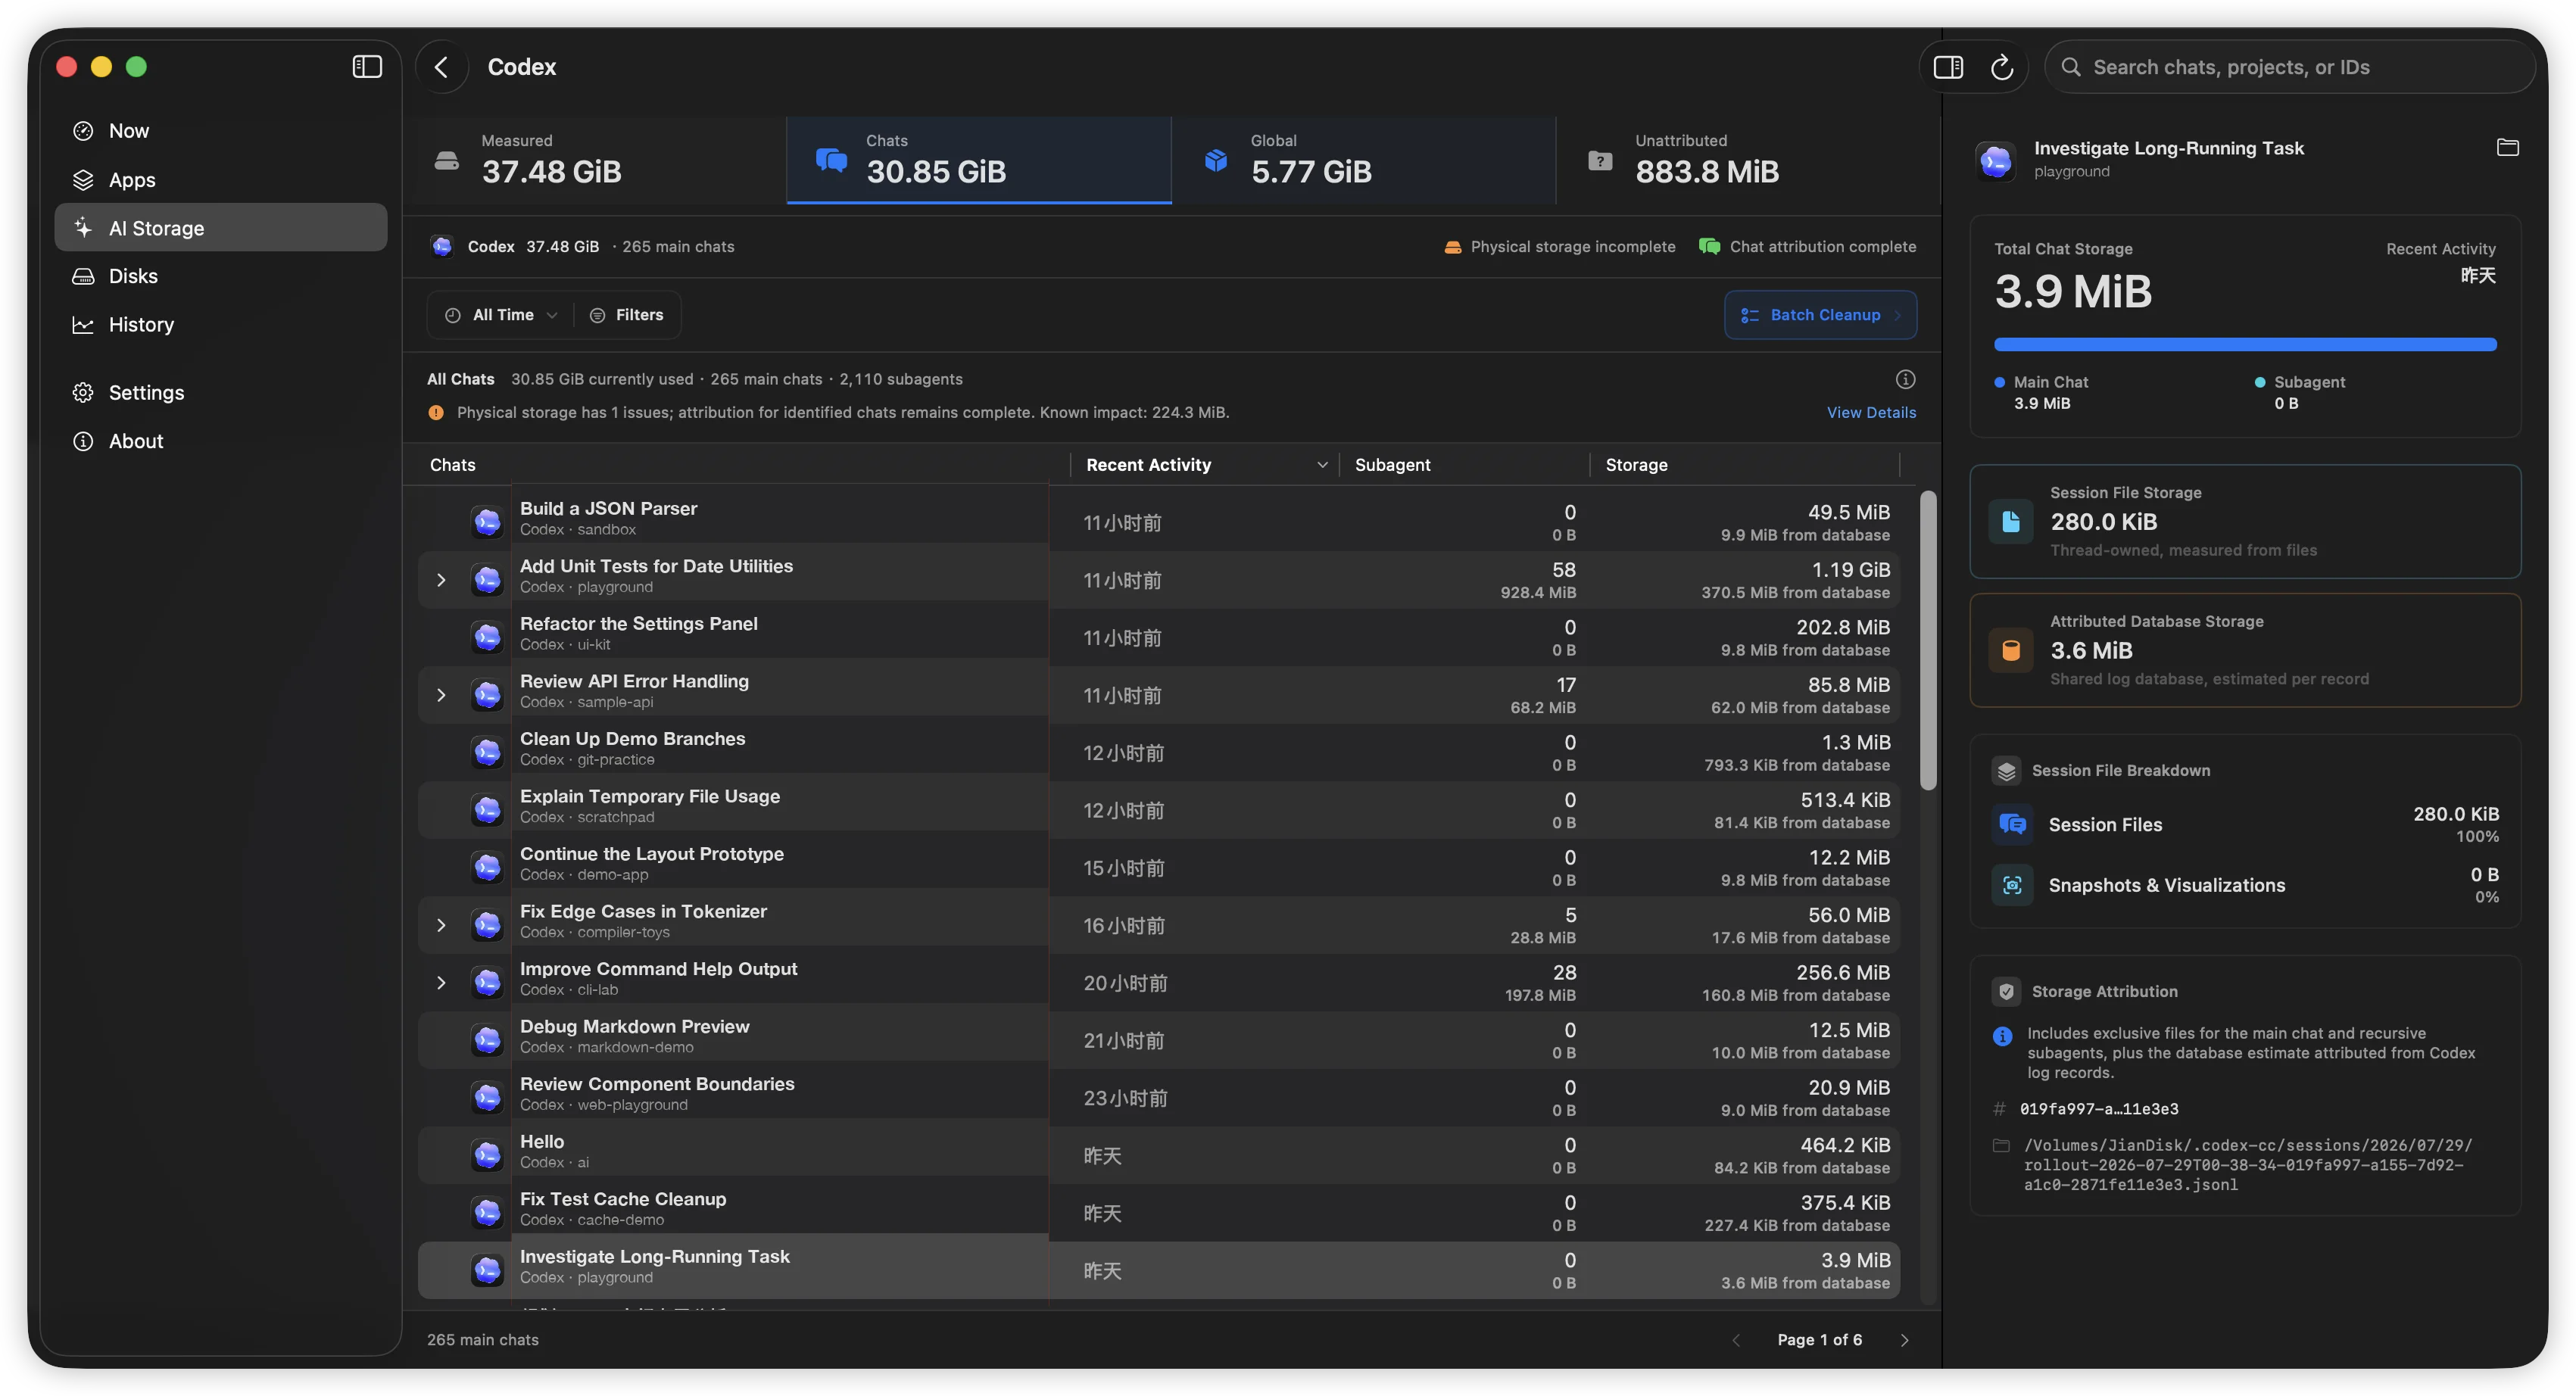The width and height of the screenshot is (2576, 1396).
Task: Click the Page 1 of 6 label
Action: (1819, 1340)
